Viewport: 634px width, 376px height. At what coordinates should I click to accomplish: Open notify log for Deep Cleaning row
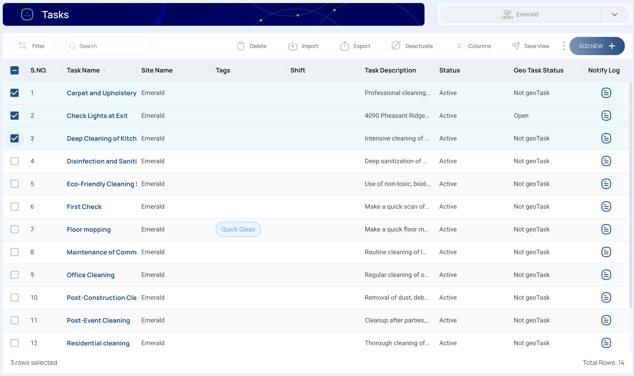606,138
